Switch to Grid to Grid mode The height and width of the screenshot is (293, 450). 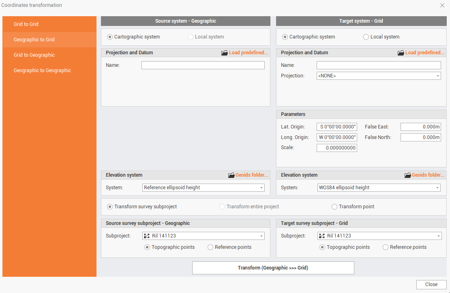26,24
